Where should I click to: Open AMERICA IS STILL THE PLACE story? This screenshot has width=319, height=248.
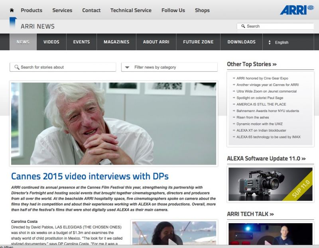point(261,104)
